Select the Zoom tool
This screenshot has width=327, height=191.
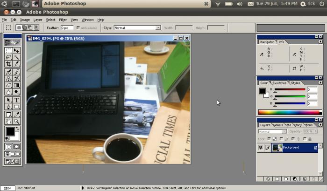pos(16,121)
